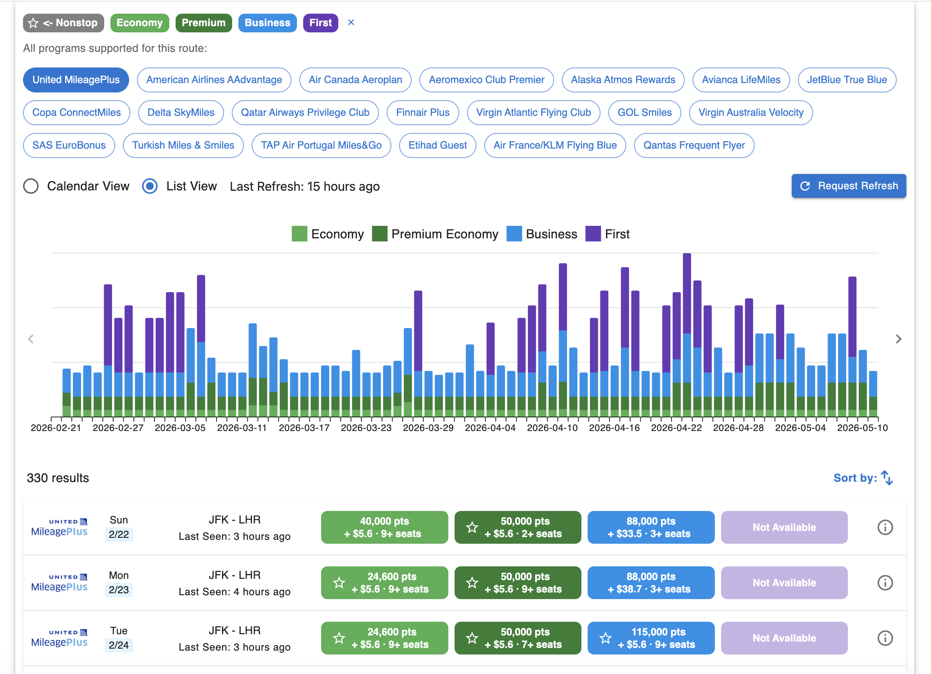Click the Request Refresh button
Viewport: 931px width, 674px height.
click(x=849, y=186)
